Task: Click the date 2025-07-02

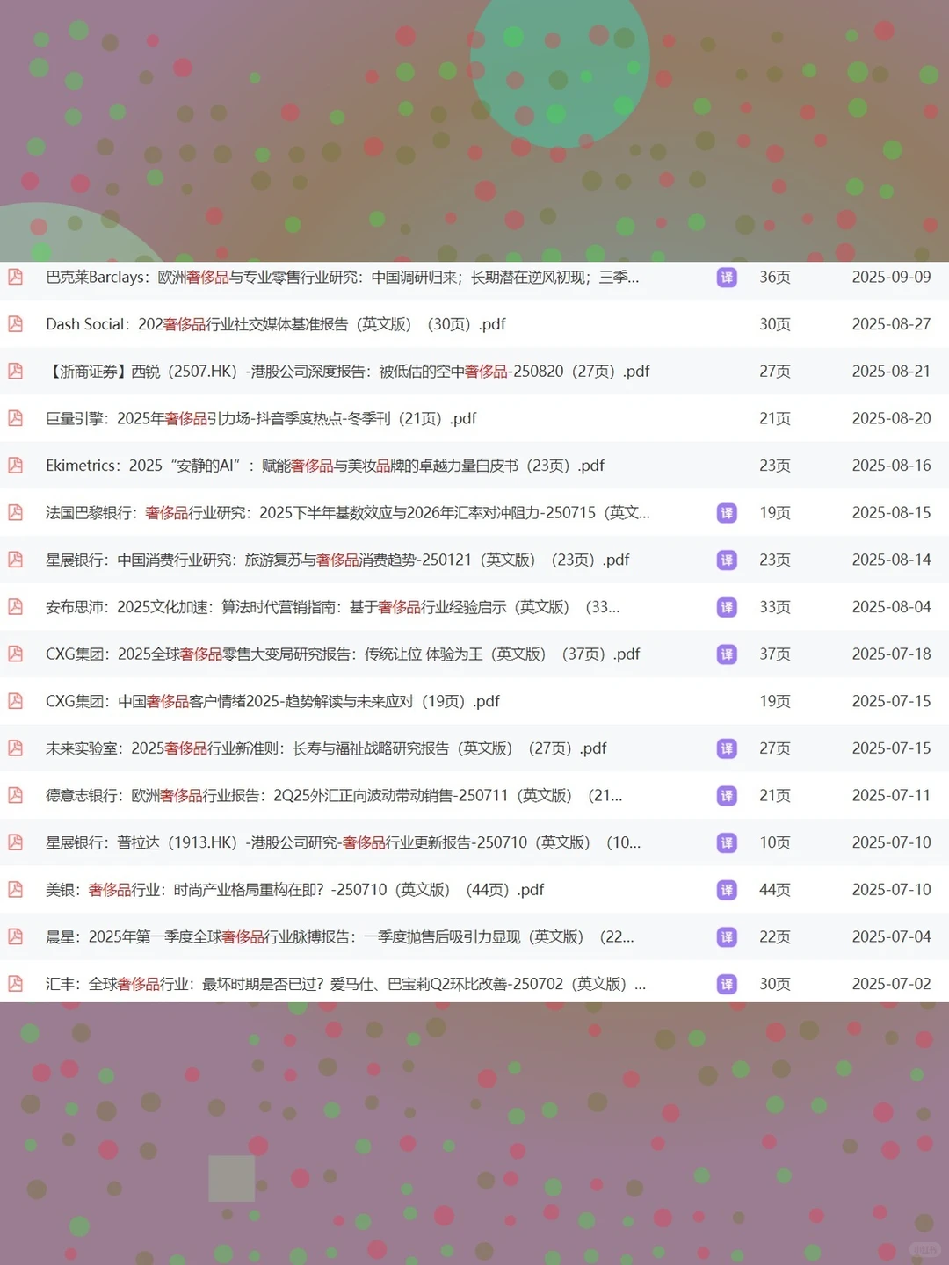Action: [891, 985]
